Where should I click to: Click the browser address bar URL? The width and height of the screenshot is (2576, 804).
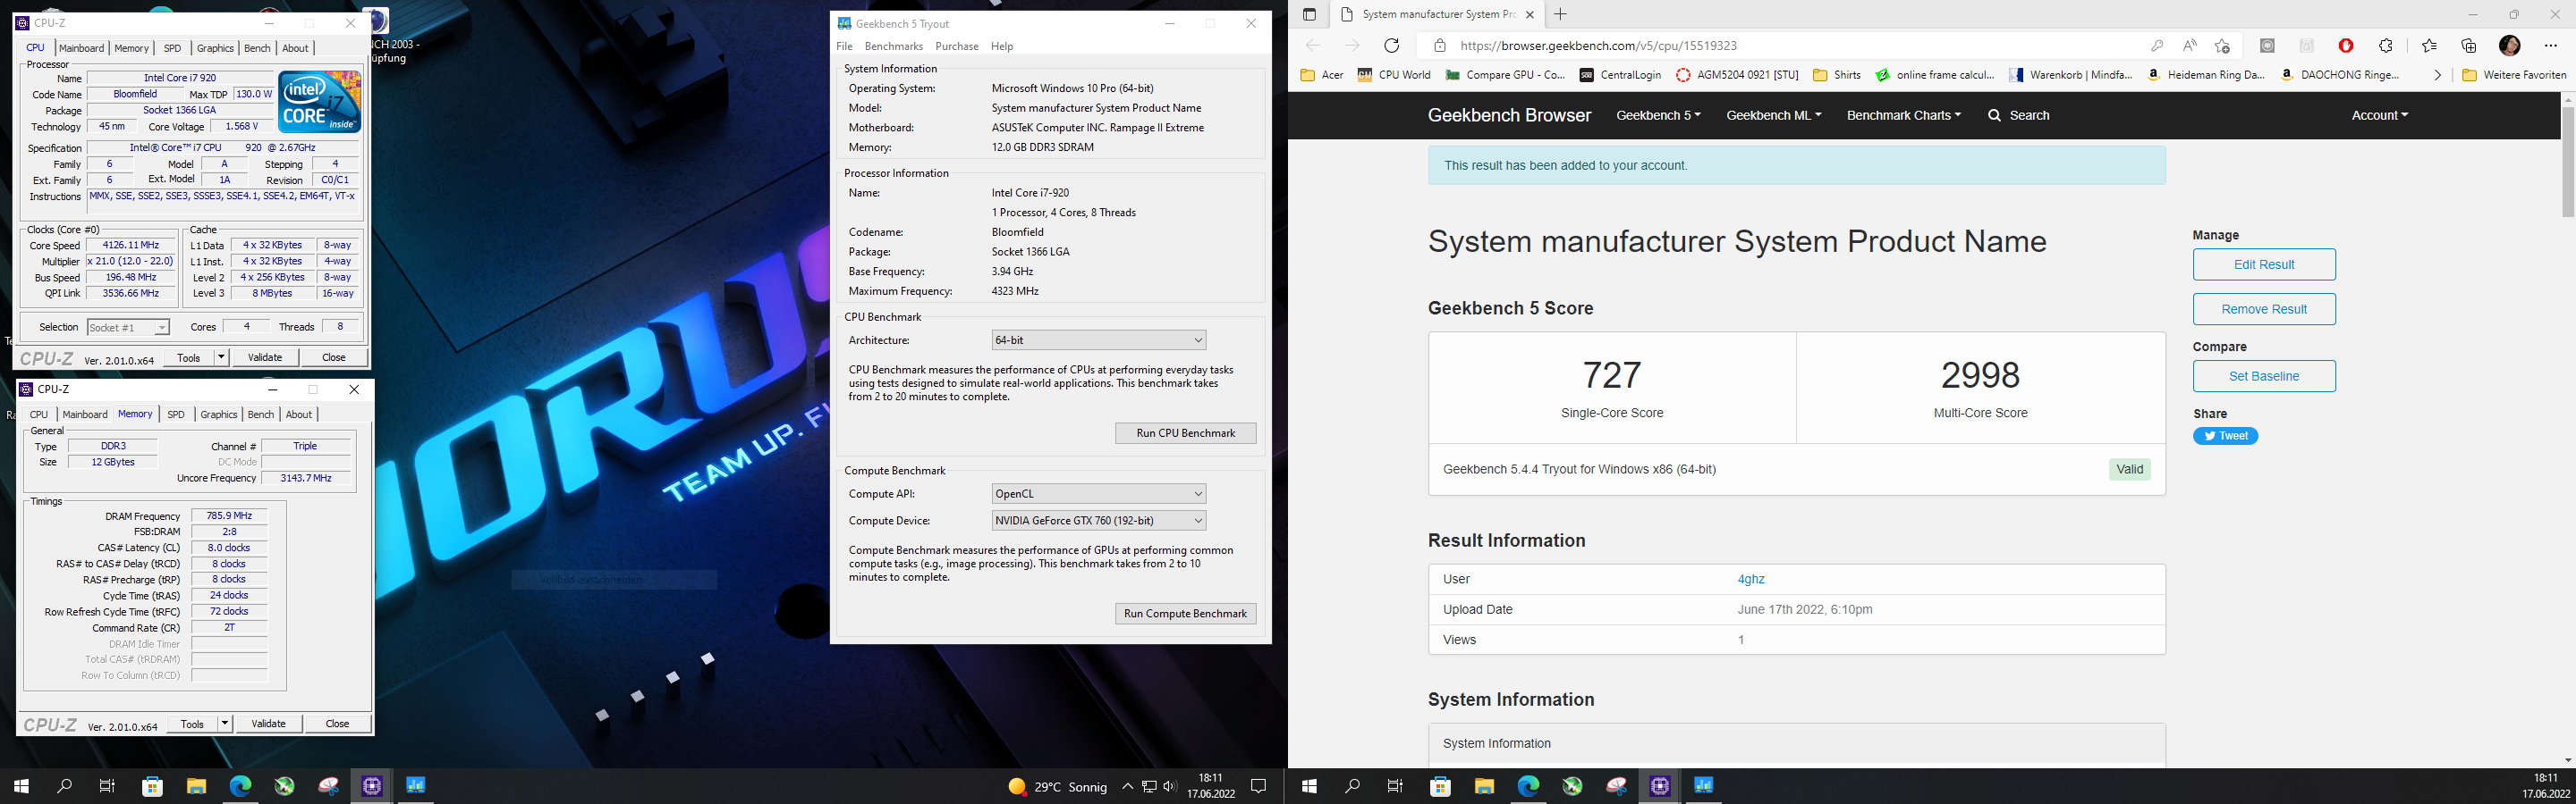point(1598,46)
